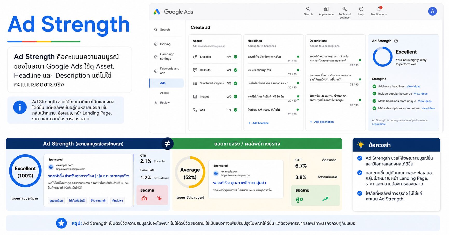Image resolution: width=449 pixels, height=235 pixels.
Task: Click the CTR value 6.7%
Action: click(301, 166)
